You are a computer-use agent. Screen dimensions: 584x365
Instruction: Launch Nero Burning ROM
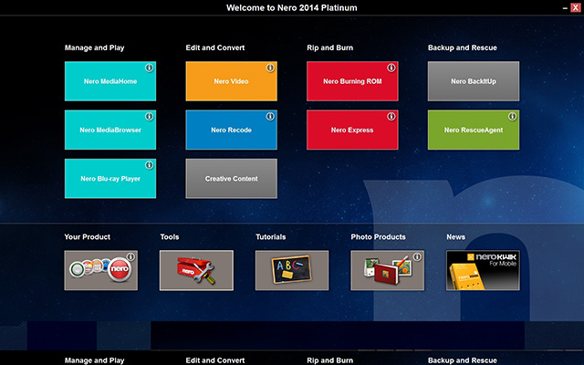click(352, 81)
